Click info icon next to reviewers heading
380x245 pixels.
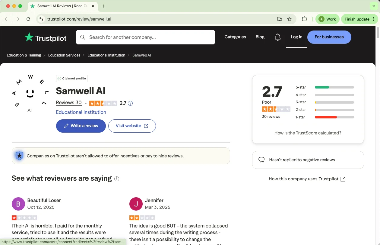click(117, 179)
